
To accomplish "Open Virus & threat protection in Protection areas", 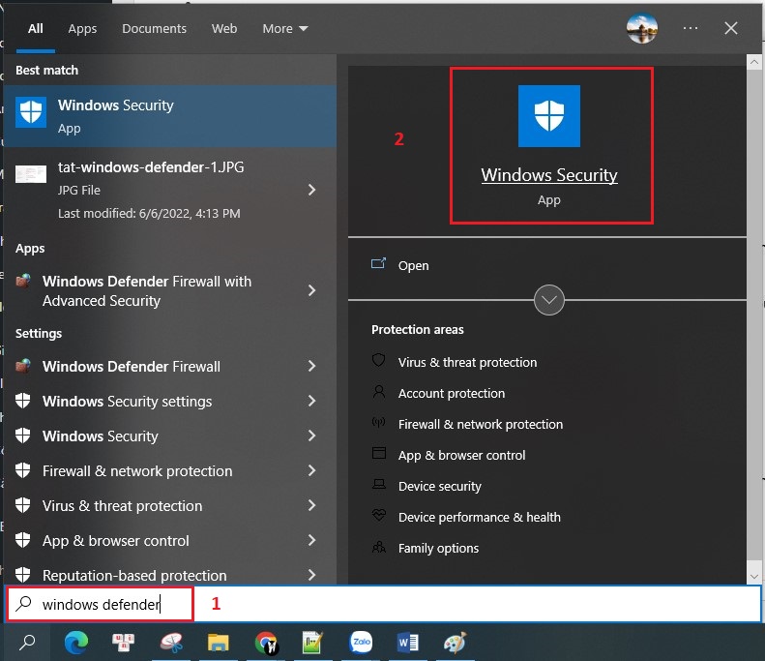I will point(467,362).
